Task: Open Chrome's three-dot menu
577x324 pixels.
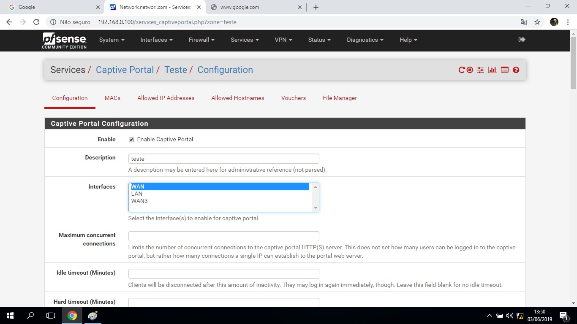Action: click(567, 22)
